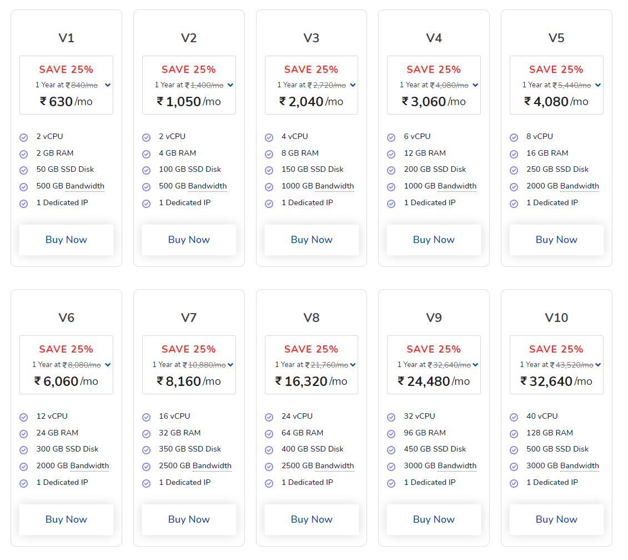Click the V10 plan title heading
Screen dimensions: 628x560
coord(556,318)
